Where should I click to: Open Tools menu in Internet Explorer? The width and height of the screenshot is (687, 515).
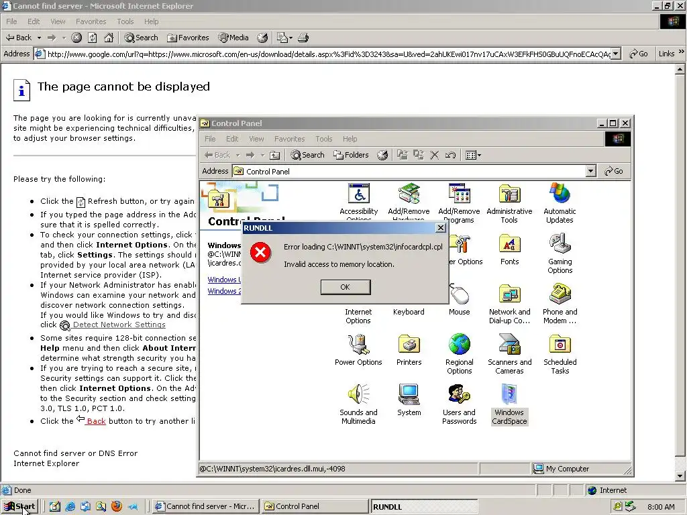click(125, 21)
